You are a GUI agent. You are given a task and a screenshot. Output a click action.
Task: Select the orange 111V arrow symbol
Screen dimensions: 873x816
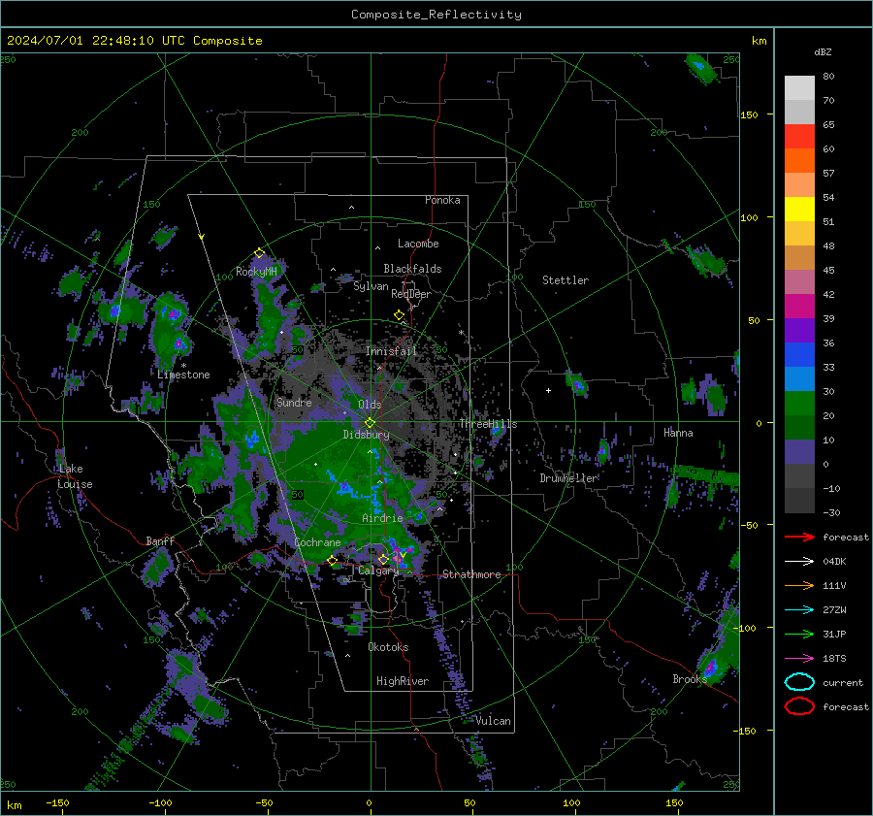(799, 585)
